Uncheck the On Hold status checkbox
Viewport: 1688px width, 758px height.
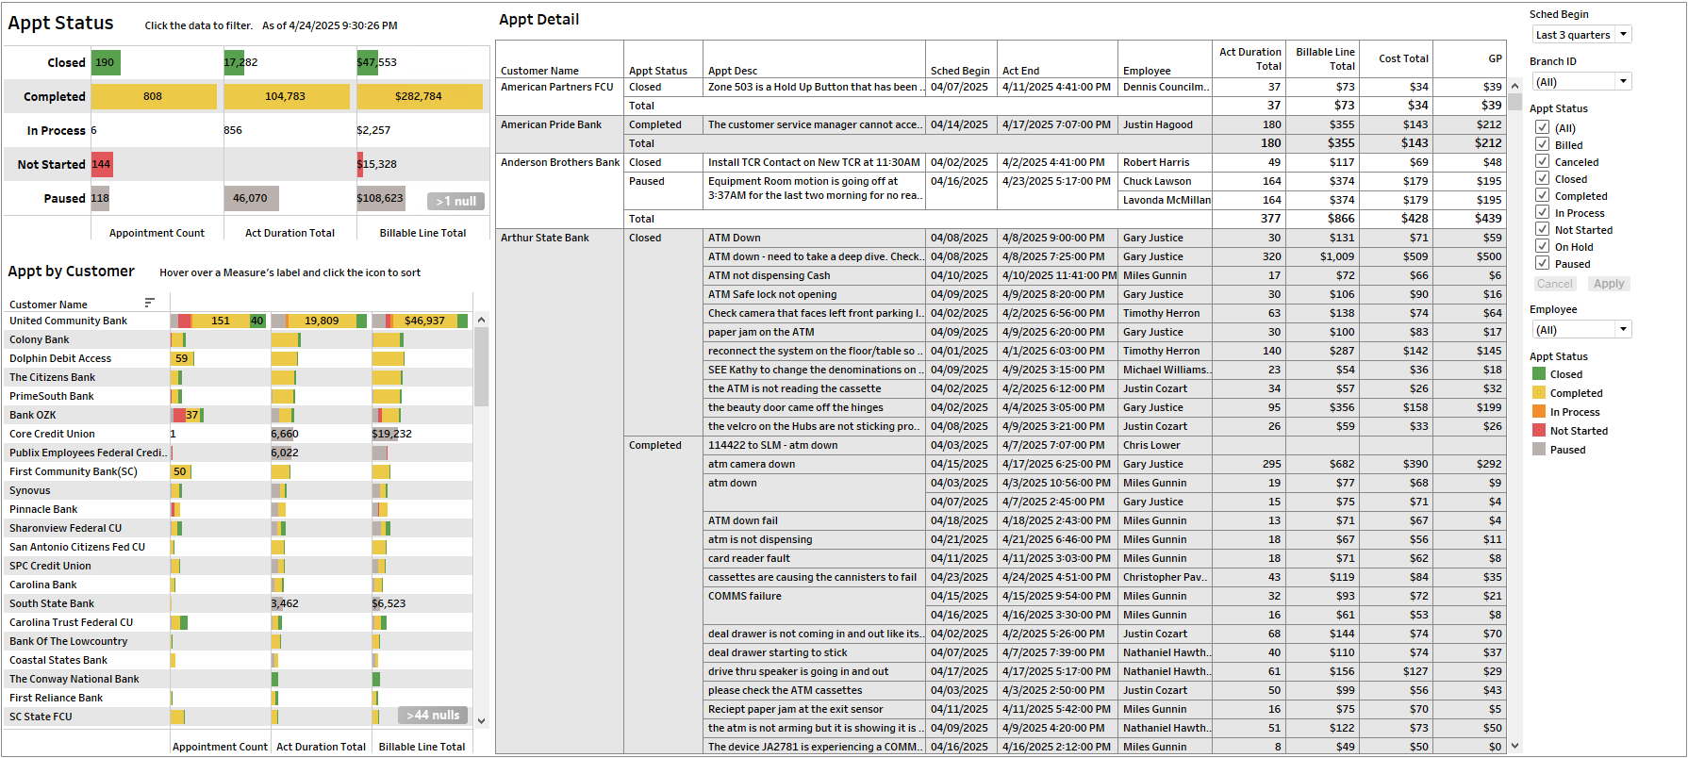[x=1543, y=247]
